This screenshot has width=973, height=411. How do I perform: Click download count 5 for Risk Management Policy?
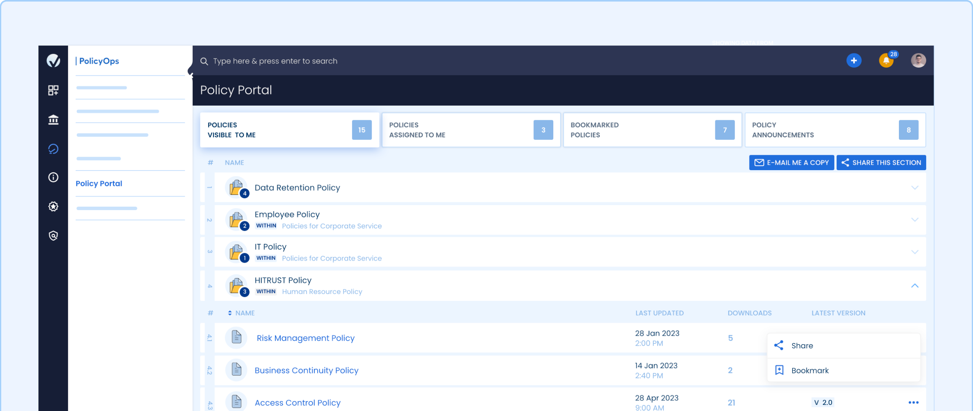point(730,338)
